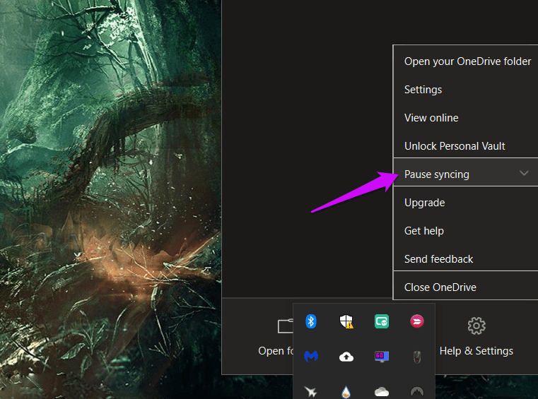Expand the Pause syncing chevron
This screenshot has width=538, height=399.
pos(524,173)
